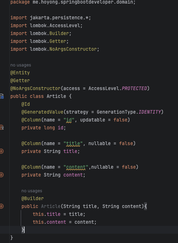Click AccessLevel in the lombok.AccessLevel import
This screenshot has width=178, height=243.
[x=64, y=26]
